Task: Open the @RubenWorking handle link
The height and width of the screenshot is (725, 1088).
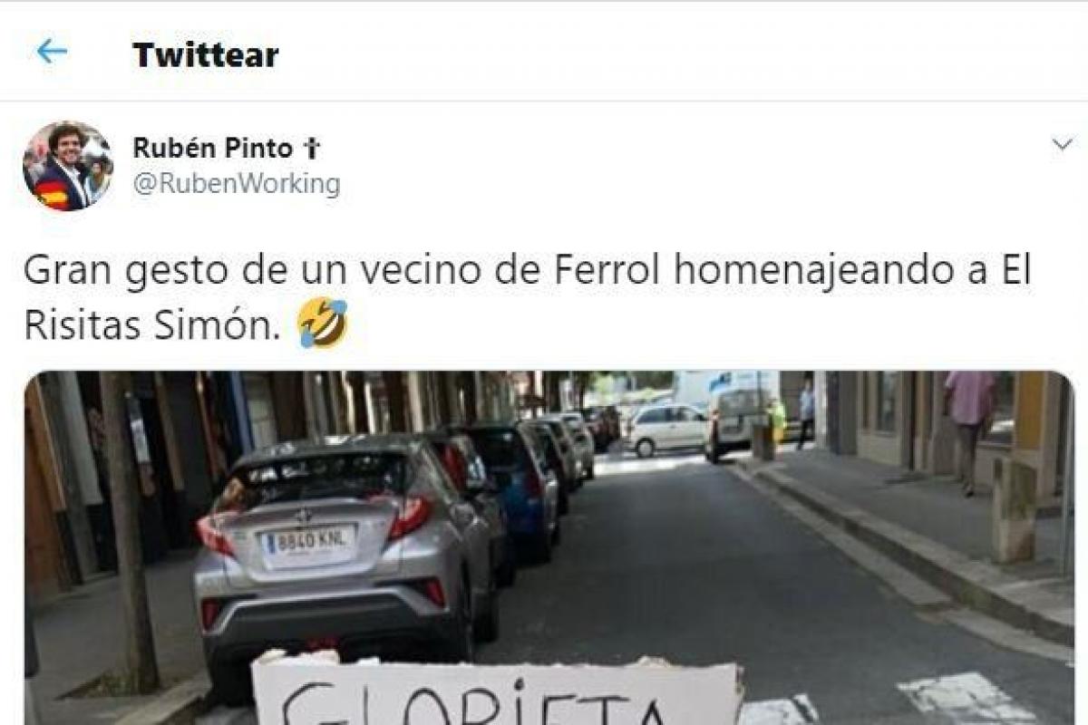Action: pyautogui.click(x=237, y=184)
